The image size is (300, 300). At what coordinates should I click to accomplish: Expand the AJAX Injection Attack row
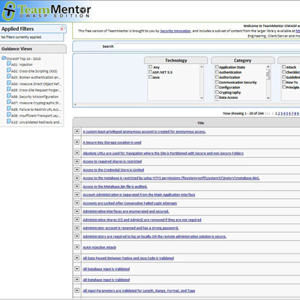77,247
